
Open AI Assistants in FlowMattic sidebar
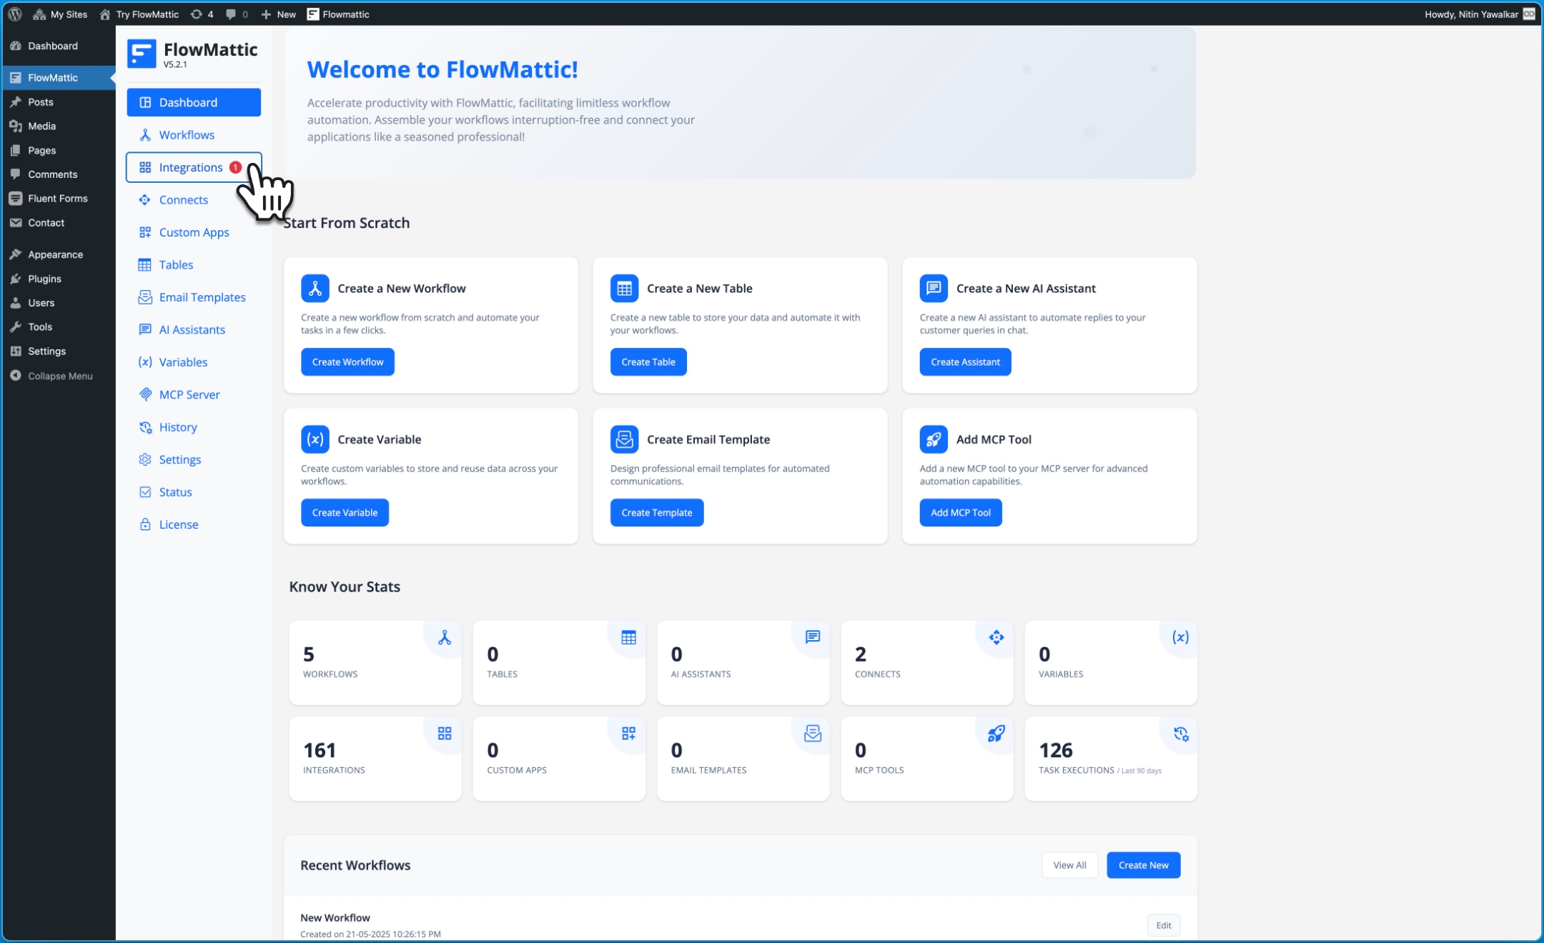pyautogui.click(x=194, y=330)
